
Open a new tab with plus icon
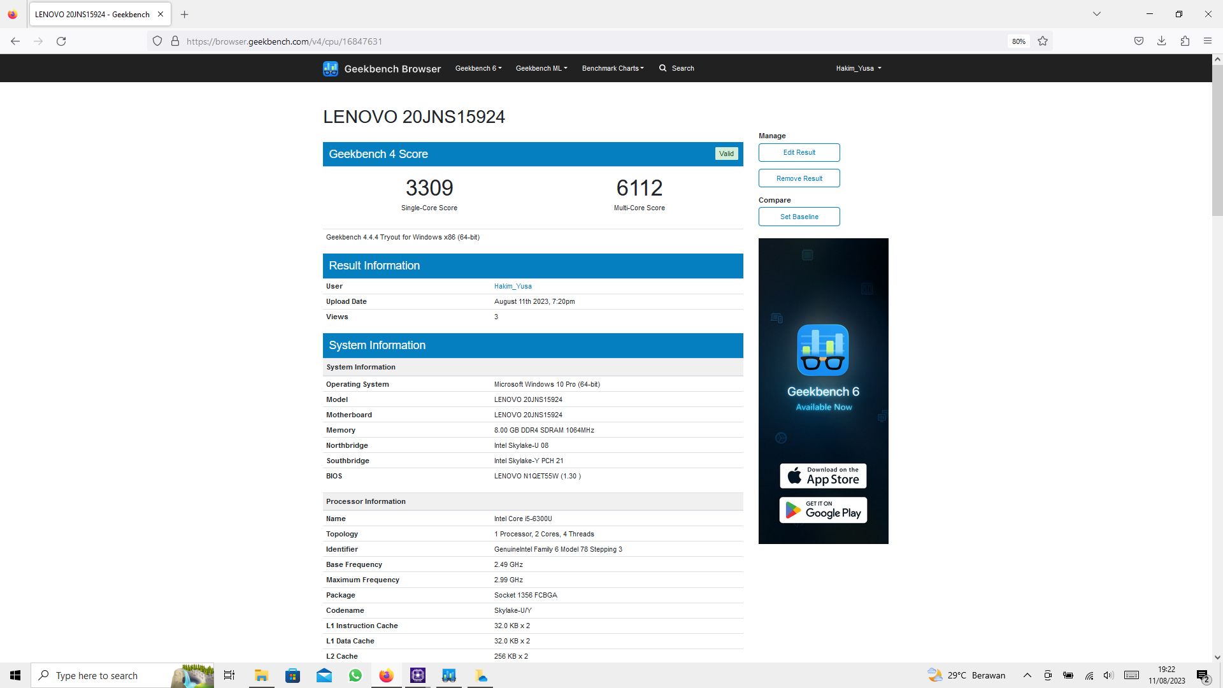(x=185, y=14)
